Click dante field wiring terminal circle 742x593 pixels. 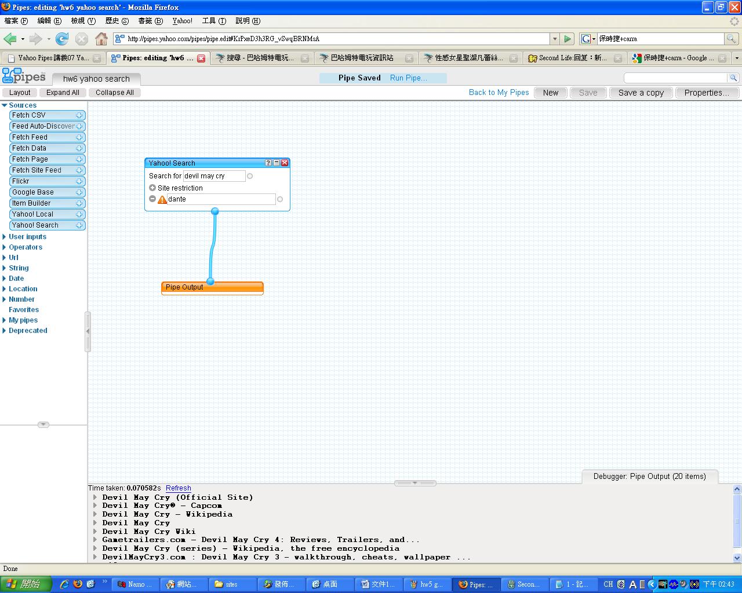click(280, 199)
